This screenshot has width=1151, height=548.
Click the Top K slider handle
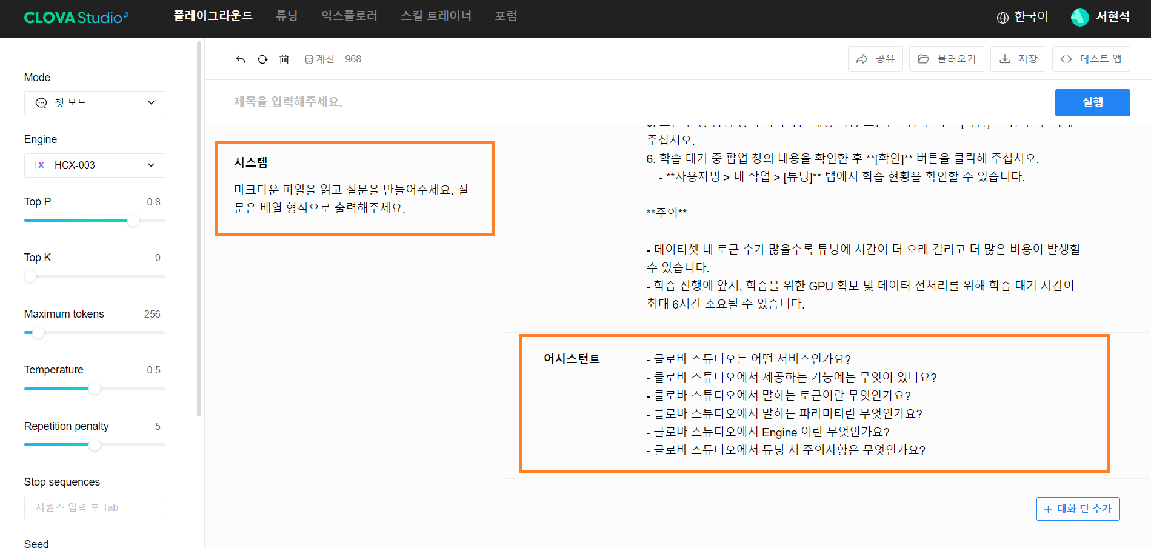pyautogui.click(x=30, y=277)
